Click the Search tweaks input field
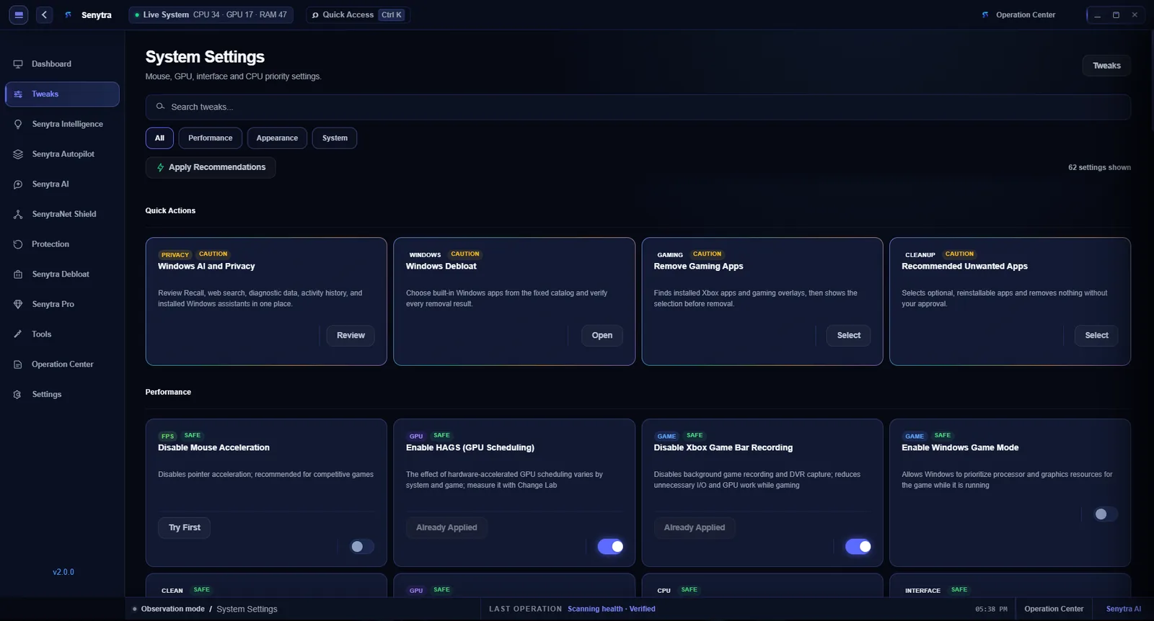 [x=638, y=107]
